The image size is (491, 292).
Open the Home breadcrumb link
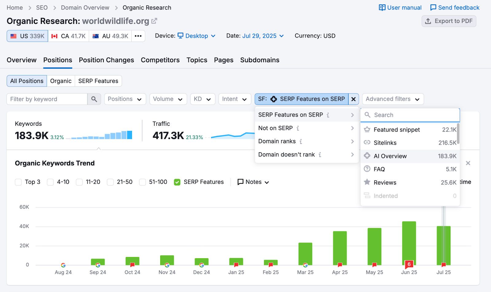(x=14, y=7)
